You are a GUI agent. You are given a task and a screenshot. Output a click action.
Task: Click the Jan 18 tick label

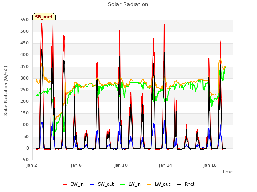(x=210, y=165)
